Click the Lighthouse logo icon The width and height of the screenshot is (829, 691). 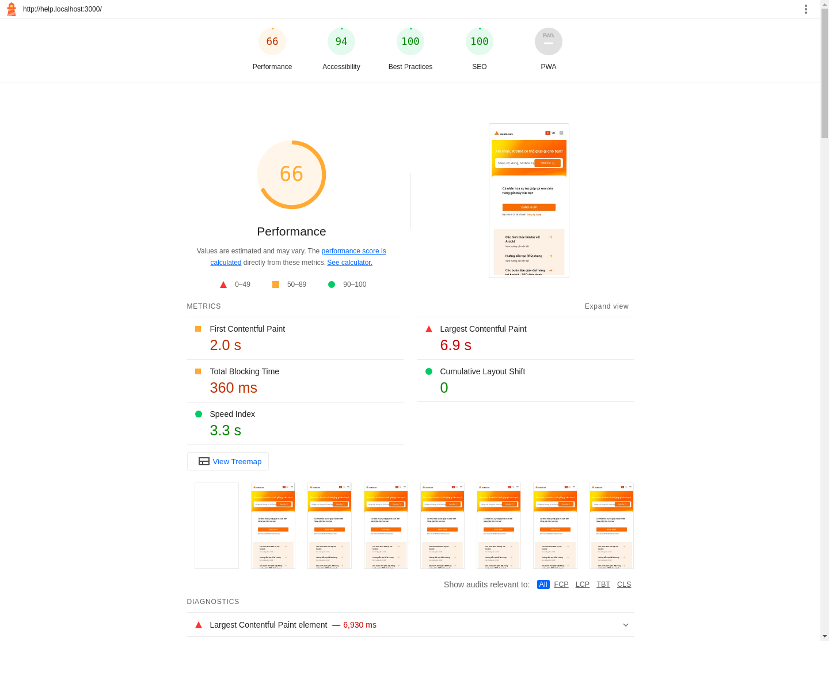(x=11, y=9)
